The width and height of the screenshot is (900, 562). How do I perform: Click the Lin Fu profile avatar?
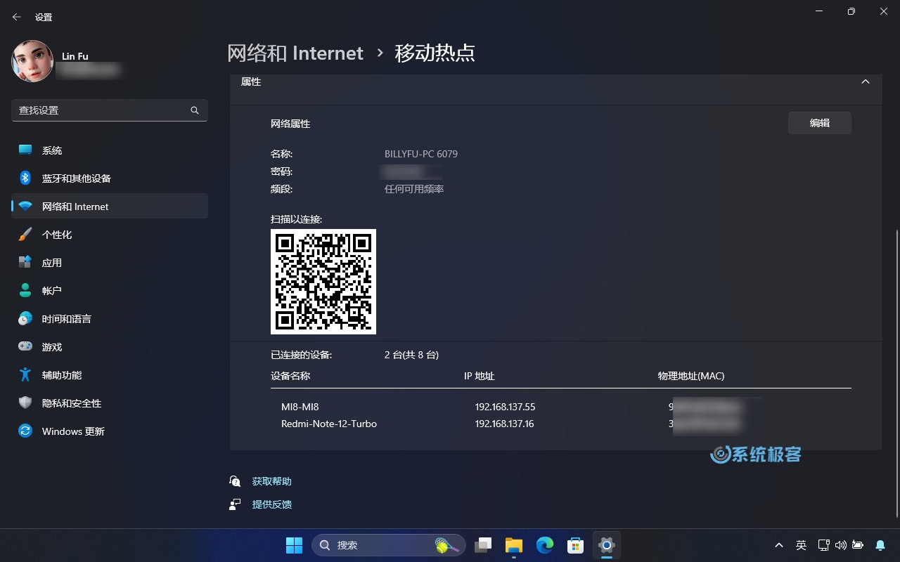click(x=32, y=61)
